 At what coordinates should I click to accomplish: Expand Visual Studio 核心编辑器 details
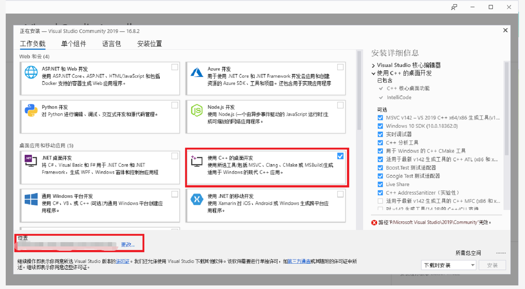[372, 65]
